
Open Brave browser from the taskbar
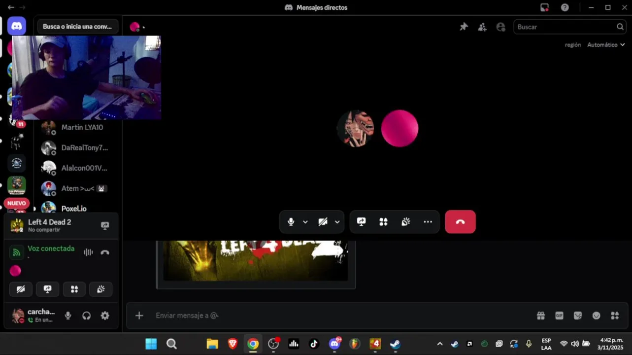(x=233, y=344)
